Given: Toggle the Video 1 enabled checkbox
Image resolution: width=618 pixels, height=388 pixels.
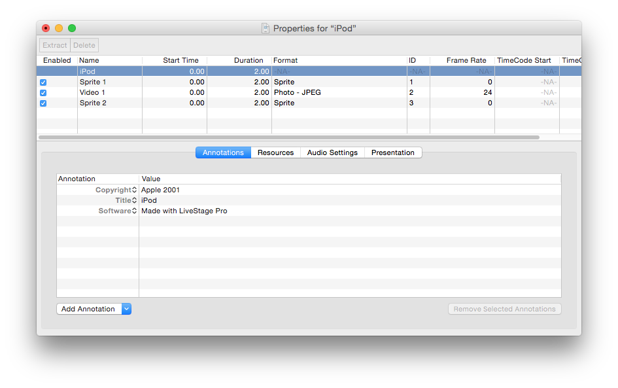Looking at the screenshot, I should (43, 93).
